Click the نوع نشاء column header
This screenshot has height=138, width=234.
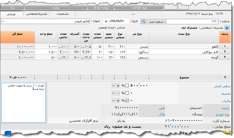click(184, 37)
